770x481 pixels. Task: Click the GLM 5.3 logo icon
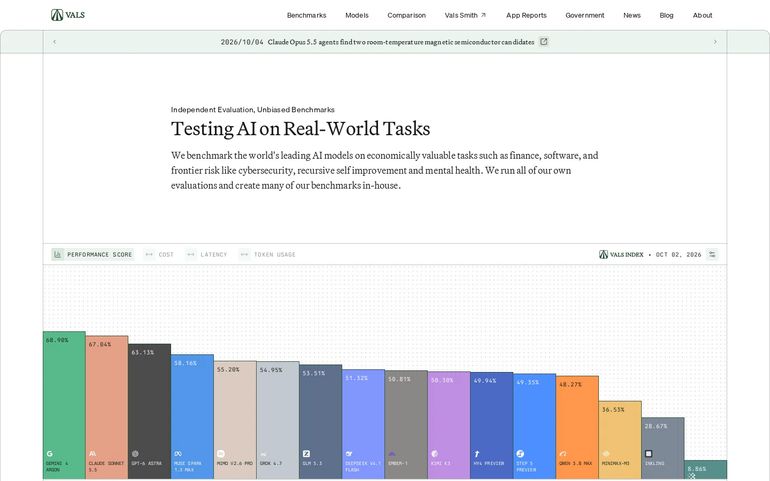pyautogui.click(x=306, y=454)
